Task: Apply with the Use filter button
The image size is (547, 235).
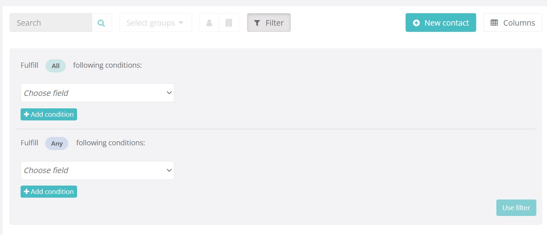Action: tap(516, 208)
